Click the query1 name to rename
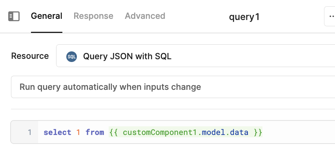335x153 pixels. [244, 17]
